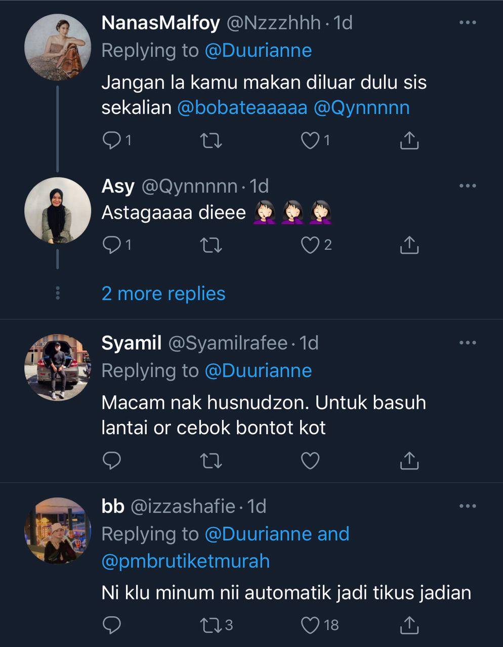Retweet NanasMalfoy's tweet
This screenshot has height=647, width=503.
(211, 140)
